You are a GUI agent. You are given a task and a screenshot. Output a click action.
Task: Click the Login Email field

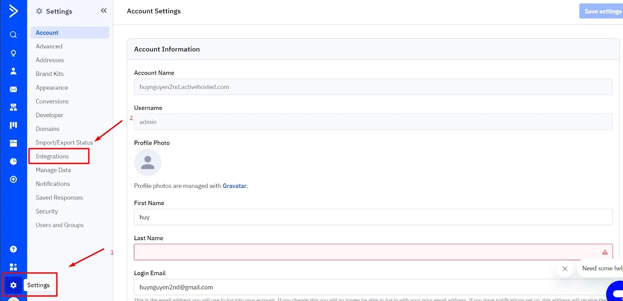373,287
